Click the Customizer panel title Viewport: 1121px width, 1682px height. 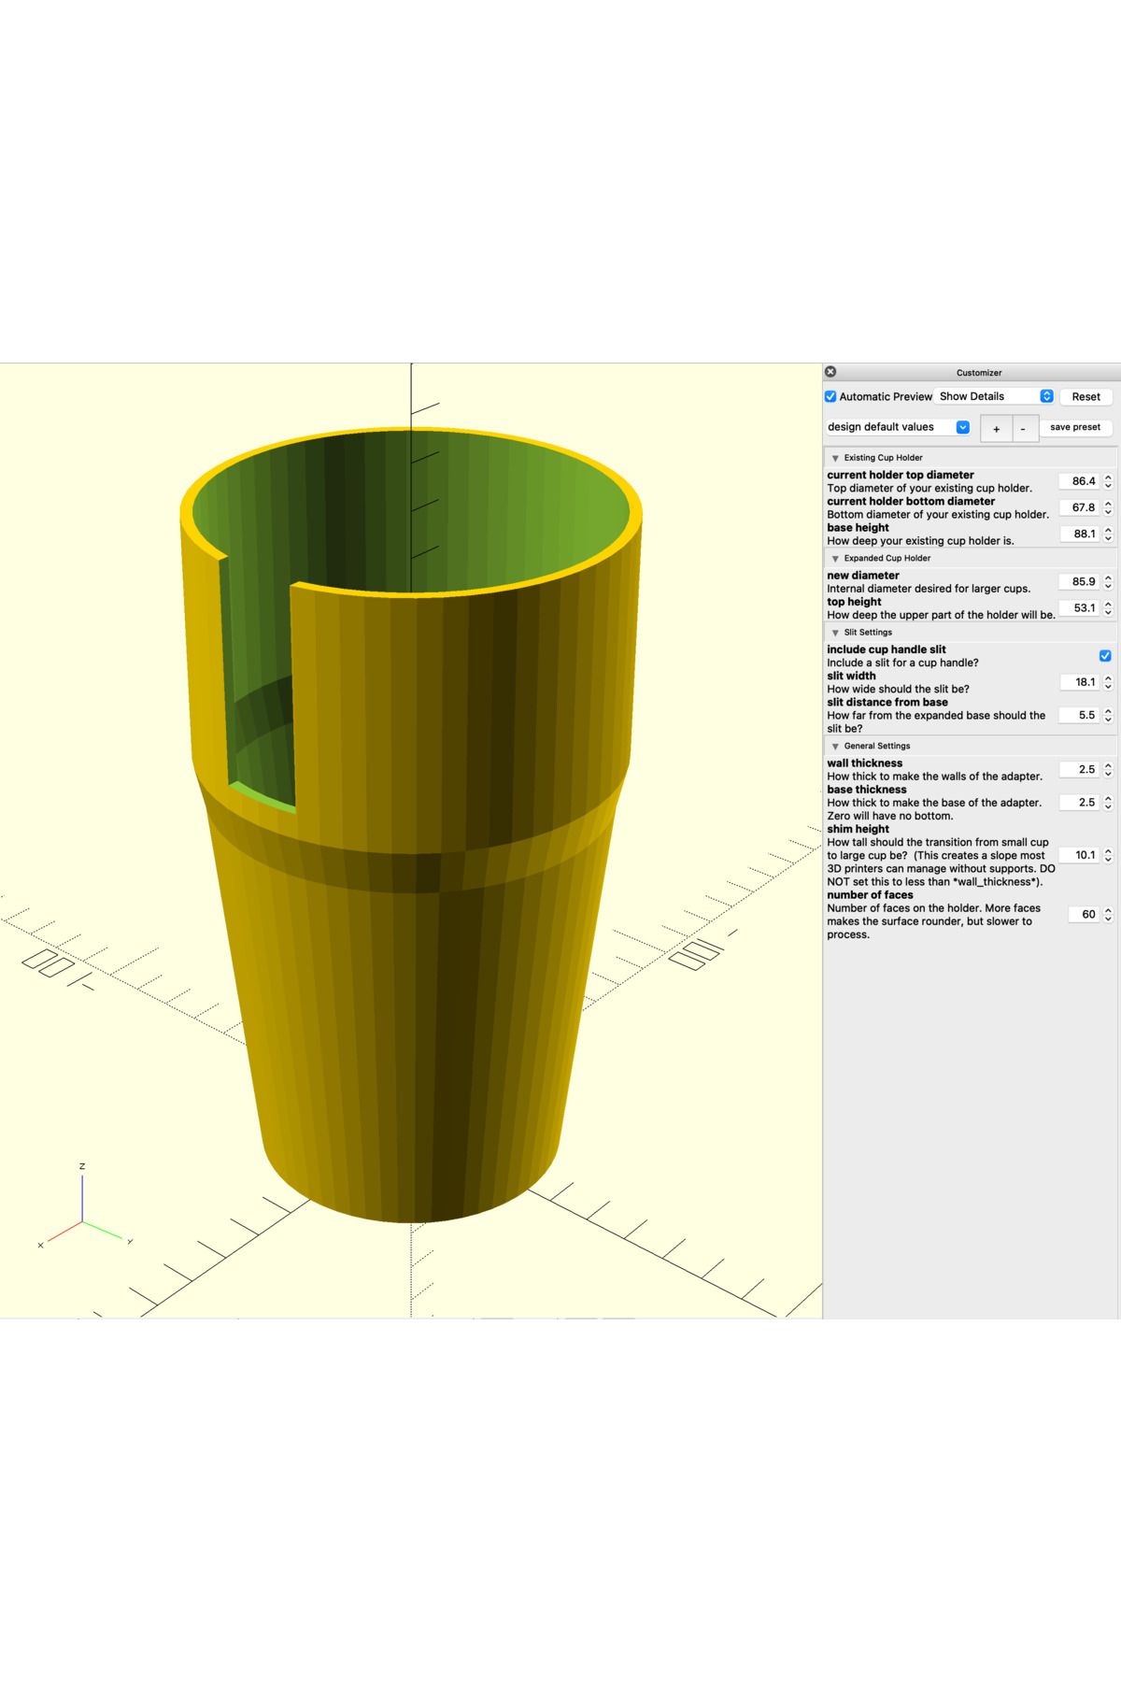click(x=979, y=372)
